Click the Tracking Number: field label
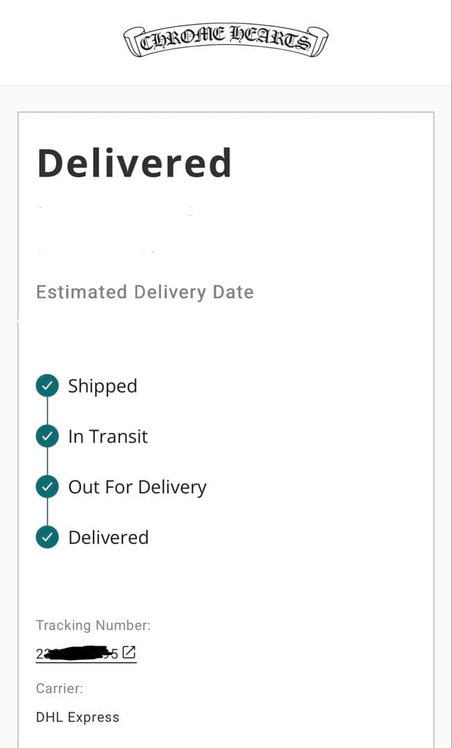The height and width of the screenshot is (748, 452). (x=93, y=625)
